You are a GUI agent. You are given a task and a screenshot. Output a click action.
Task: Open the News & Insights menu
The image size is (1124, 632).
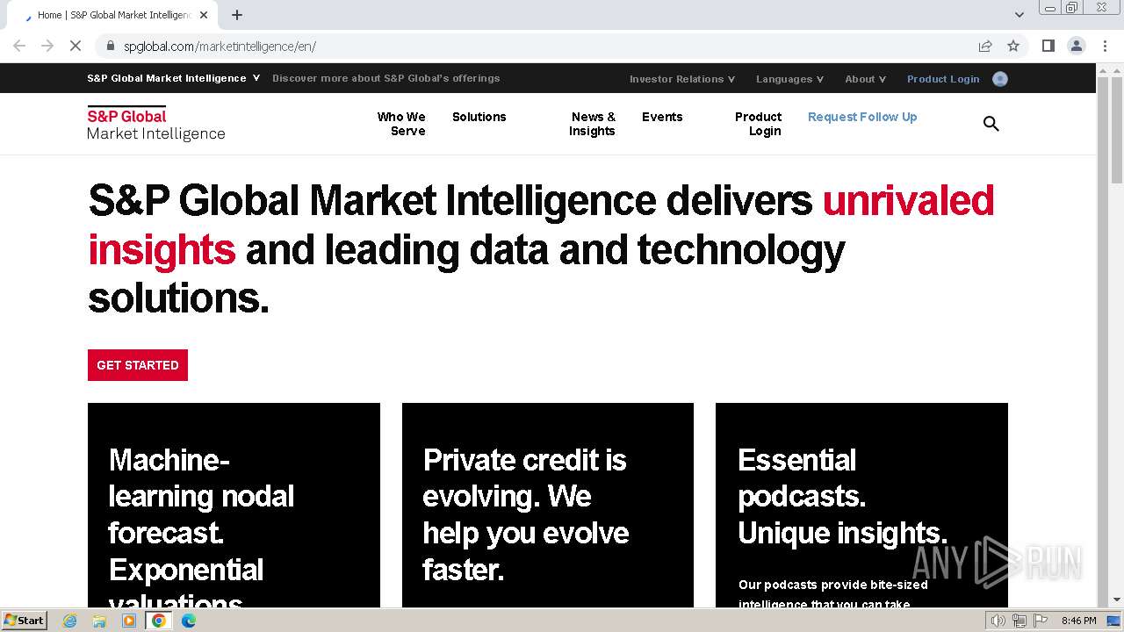pyautogui.click(x=593, y=124)
